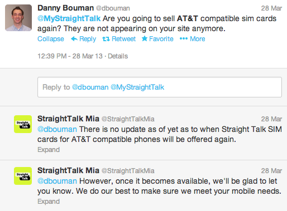Expand the 'However, once it becomes available' tweet
The width and height of the screenshot is (287, 211).
click(49, 202)
